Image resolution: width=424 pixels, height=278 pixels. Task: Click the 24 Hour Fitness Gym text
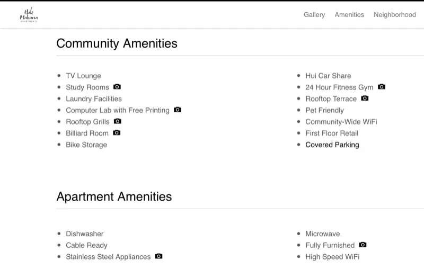click(339, 87)
